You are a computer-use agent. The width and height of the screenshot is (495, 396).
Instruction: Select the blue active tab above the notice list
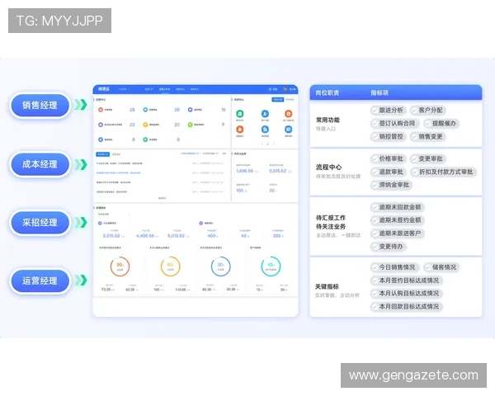103,154
